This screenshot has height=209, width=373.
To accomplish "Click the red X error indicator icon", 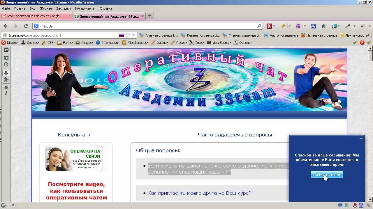I will point(362,43).
